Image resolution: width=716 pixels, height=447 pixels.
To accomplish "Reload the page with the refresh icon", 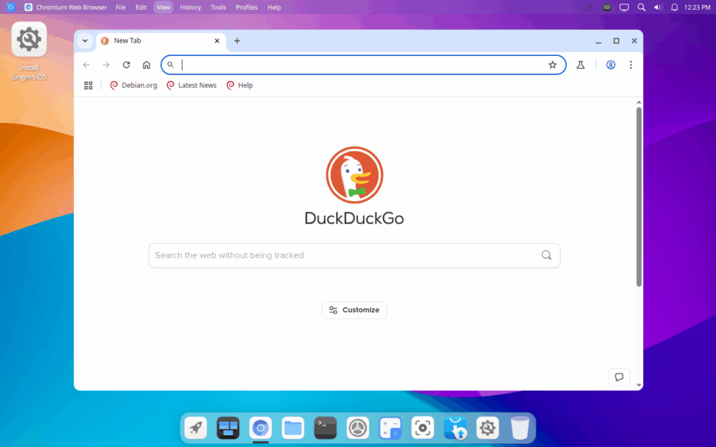I will 127,65.
